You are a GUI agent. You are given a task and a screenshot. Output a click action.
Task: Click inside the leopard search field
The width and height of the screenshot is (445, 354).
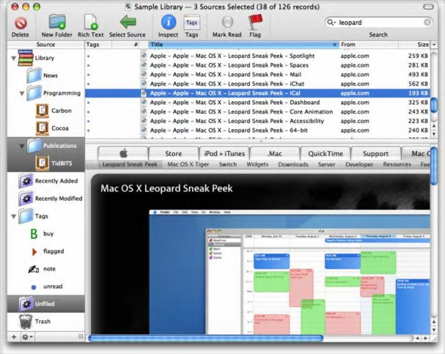click(379, 22)
